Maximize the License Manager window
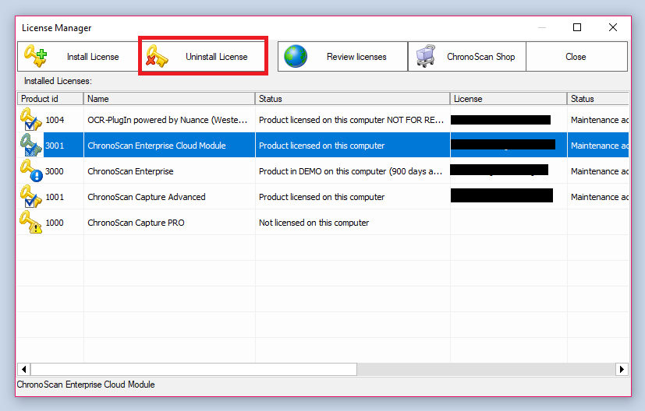This screenshot has width=645, height=411. point(577,27)
